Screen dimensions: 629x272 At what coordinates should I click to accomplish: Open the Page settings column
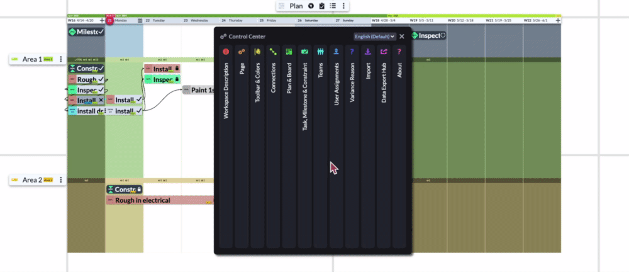click(242, 146)
